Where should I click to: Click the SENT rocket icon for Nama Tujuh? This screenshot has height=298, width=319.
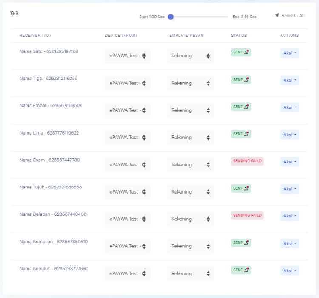tap(247, 188)
